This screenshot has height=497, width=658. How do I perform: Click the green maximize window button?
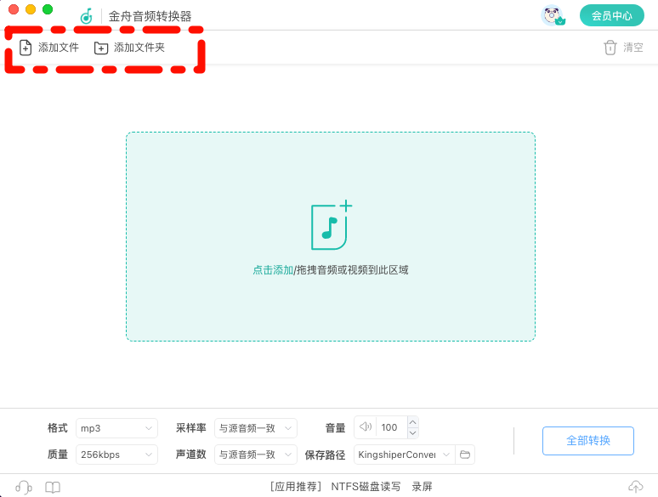coord(48,9)
